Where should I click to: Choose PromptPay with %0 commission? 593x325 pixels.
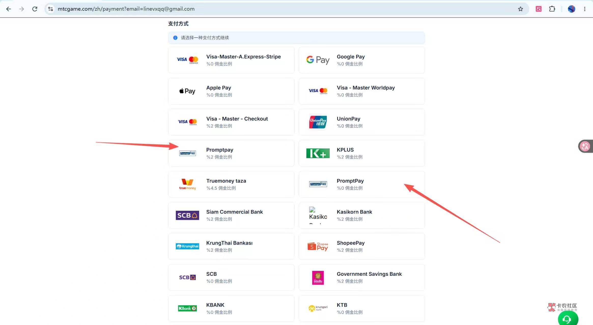pos(362,184)
